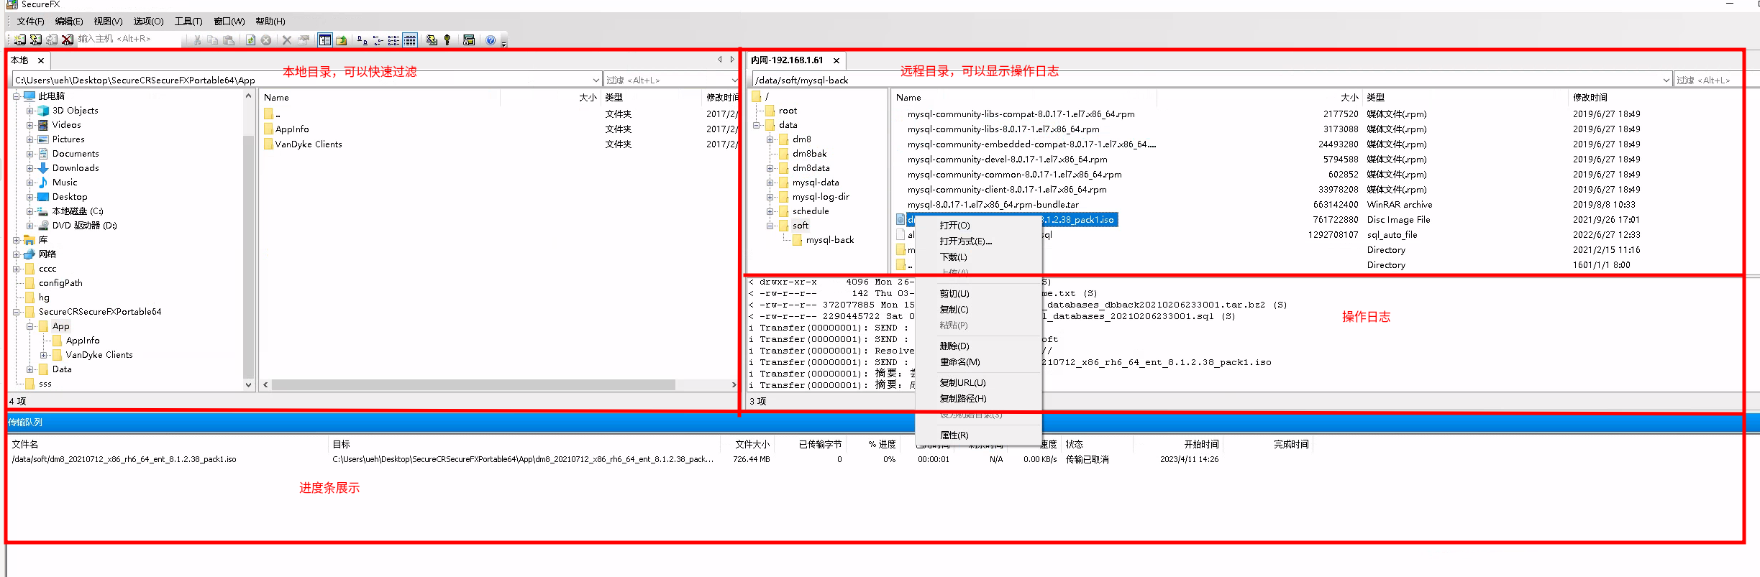Close the 内网-192.168.1.61 tab
Viewport: 1760px width, 577px height.
click(x=836, y=60)
